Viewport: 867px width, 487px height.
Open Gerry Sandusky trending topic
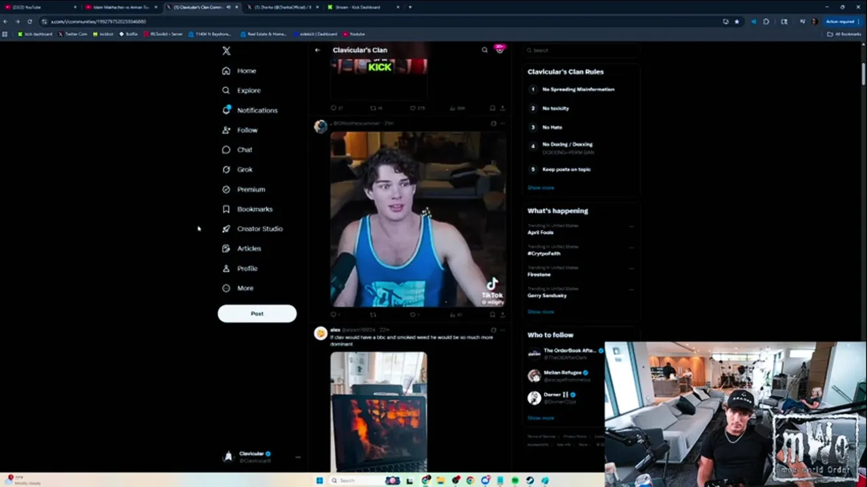click(x=547, y=296)
